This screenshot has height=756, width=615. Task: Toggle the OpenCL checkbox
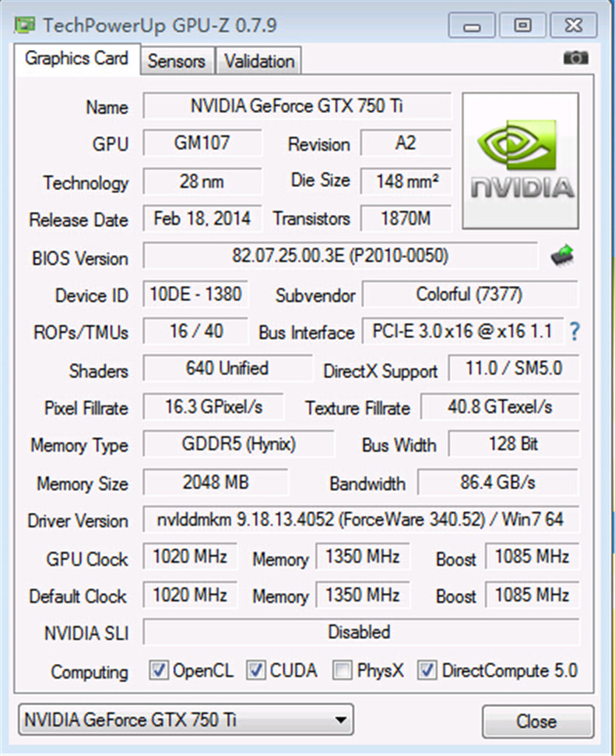click(159, 670)
